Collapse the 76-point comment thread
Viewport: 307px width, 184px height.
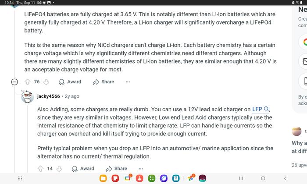point(14,82)
